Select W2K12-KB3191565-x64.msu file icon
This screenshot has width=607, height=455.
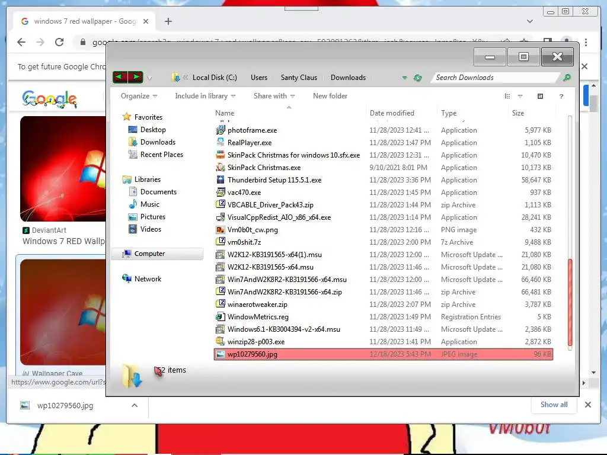point(221,267)
